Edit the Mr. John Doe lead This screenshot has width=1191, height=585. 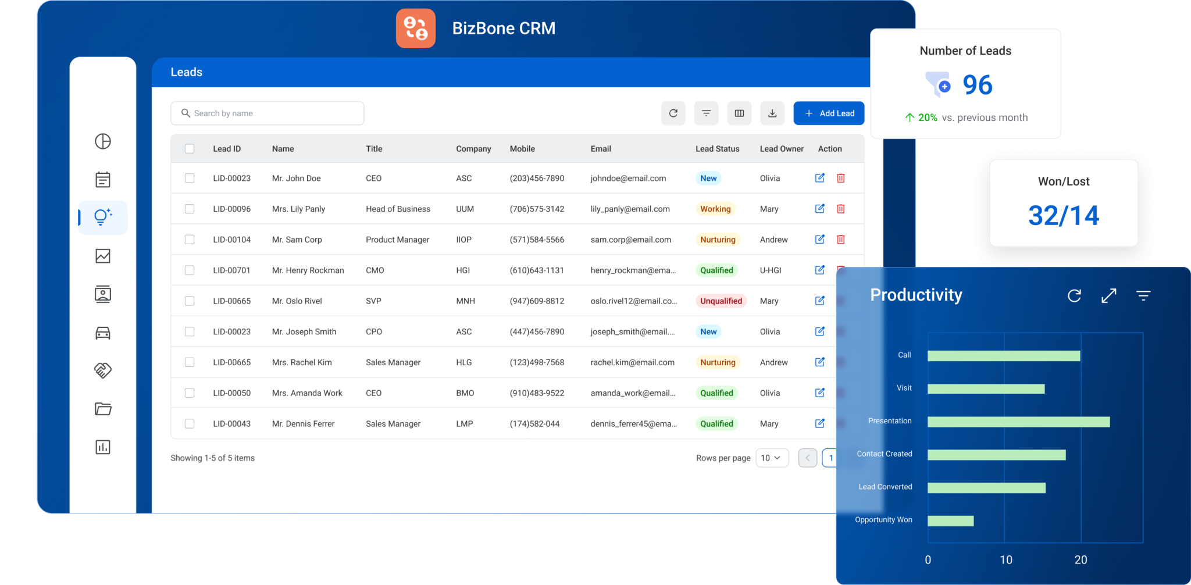(x=820, y=178)
